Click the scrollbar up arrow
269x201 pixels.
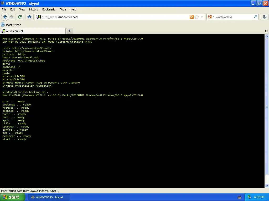pyautogui.click(x=267, y=36)
